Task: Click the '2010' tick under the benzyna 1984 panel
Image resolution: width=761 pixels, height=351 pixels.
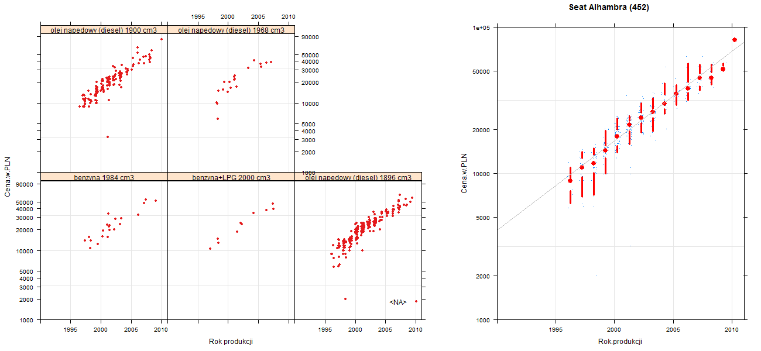Action: coord(161,330)
